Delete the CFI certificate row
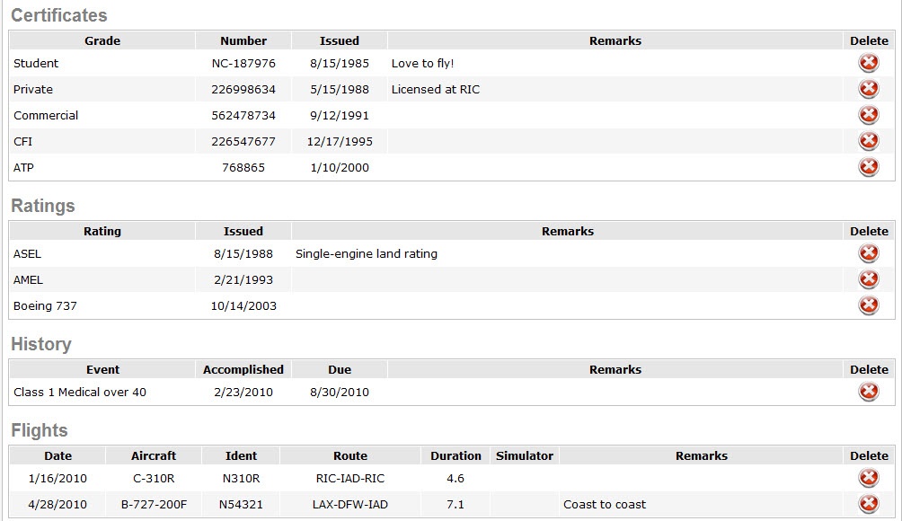 [x=869, y=141]
